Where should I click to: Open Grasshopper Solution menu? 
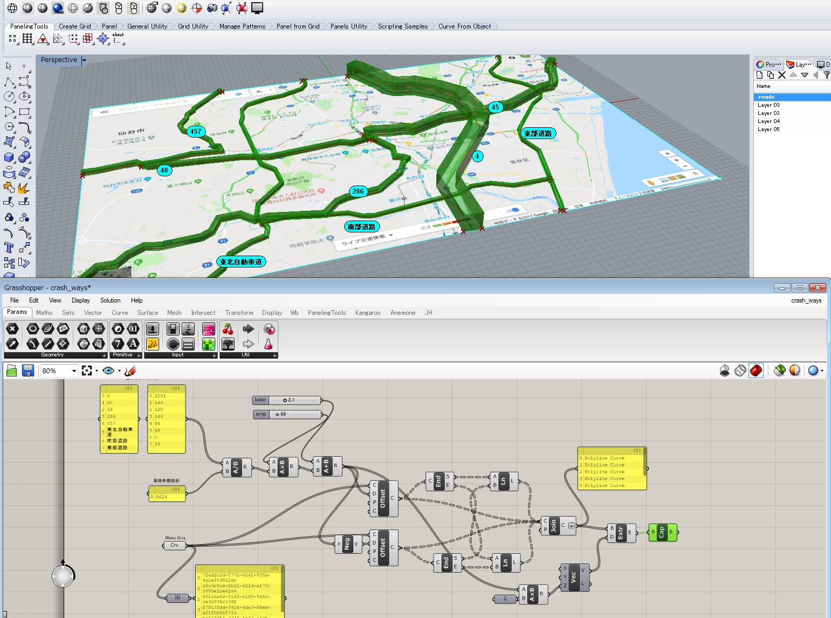pyautogui.click(x=111, y=300)
